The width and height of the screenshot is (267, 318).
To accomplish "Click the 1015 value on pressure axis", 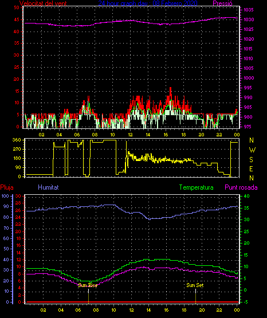I will pos(249,49).
